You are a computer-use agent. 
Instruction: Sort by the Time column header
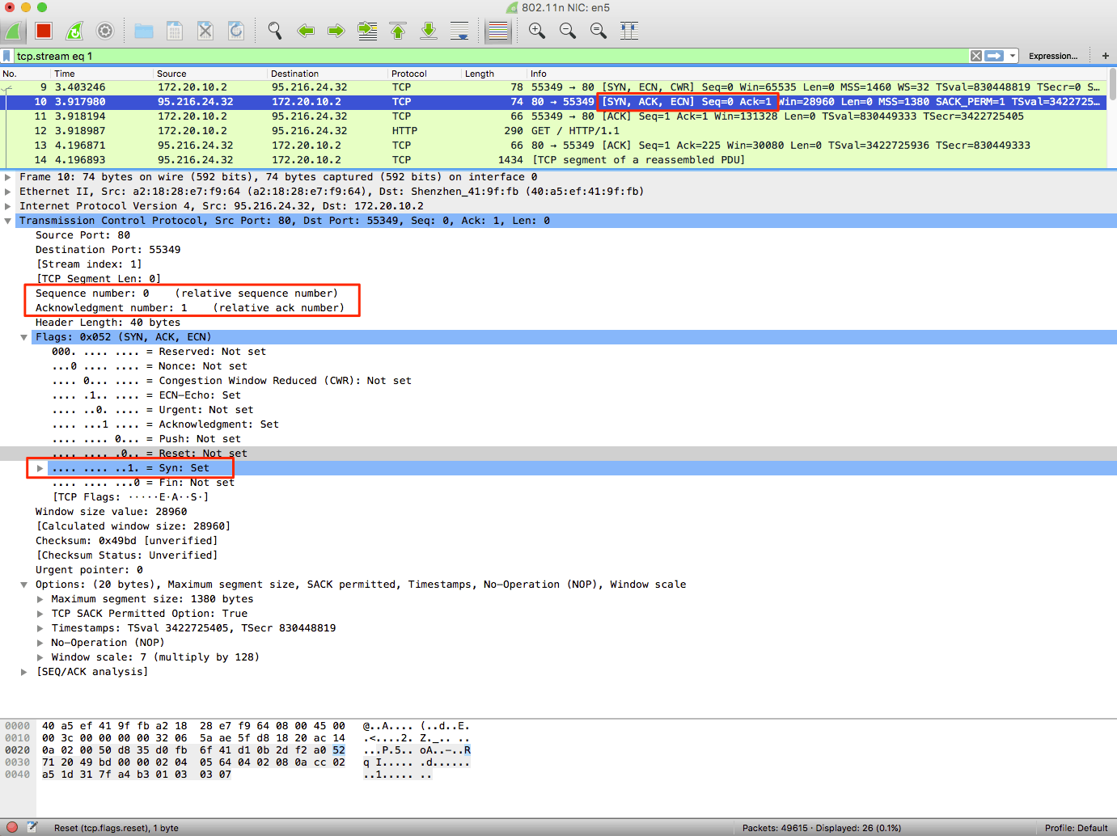pyautogui.click(x=102, y=74)
